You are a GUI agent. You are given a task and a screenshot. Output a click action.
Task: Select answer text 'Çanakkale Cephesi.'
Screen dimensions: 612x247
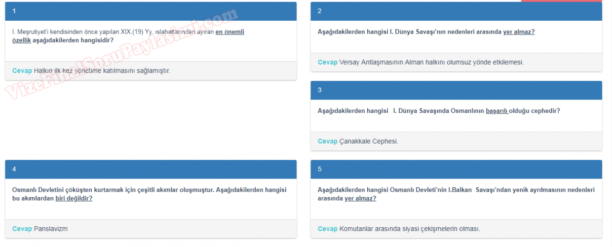(x=369, y=141)
